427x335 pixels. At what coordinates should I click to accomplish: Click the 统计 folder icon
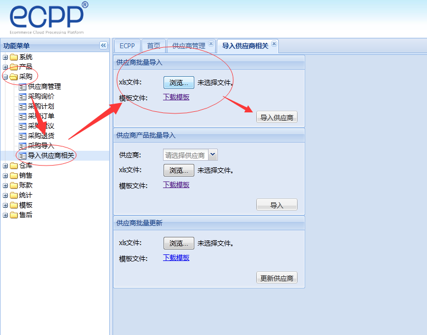point(14,195)
